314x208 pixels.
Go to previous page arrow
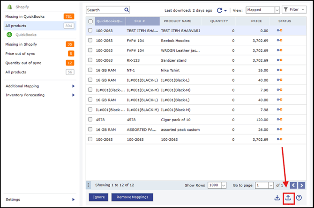click(293, 185)
